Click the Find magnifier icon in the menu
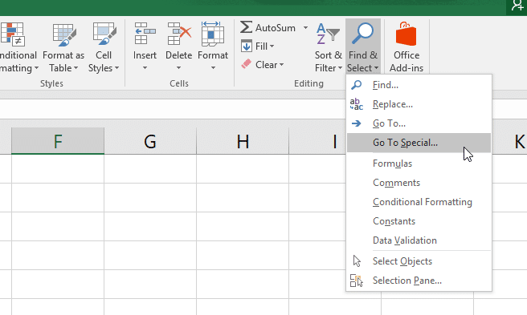Viewport: 527px width, 315px height. click(x=356, y=85)
